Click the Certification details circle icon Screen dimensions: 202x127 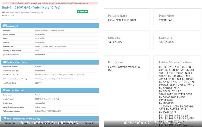coord(5,62)
